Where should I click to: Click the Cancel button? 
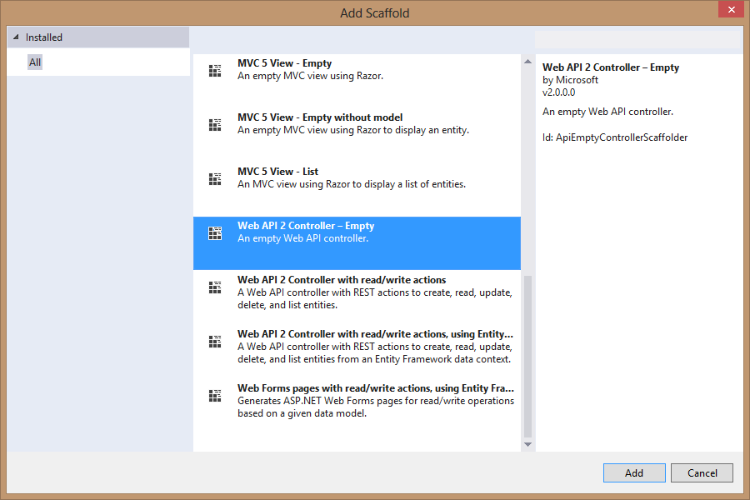coord(702,472)
